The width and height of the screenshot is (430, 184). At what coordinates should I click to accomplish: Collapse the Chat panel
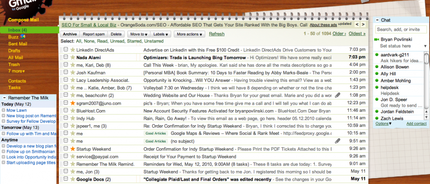click(377, 20)
